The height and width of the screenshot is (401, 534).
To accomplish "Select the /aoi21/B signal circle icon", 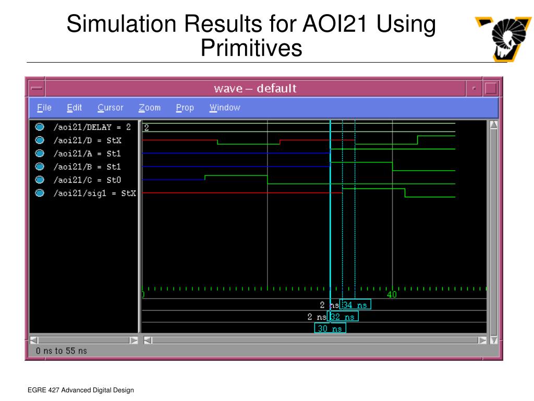I will [40, 167].
